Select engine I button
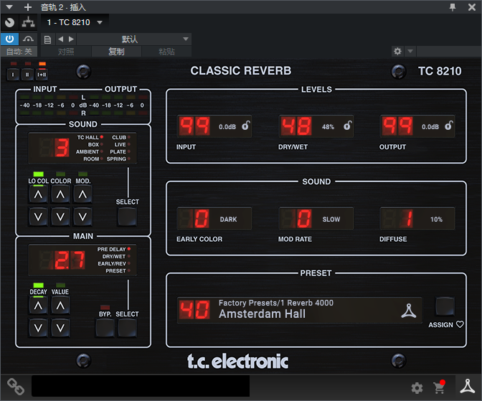Viewport: 482px width, 401px height. pos(13,75)
